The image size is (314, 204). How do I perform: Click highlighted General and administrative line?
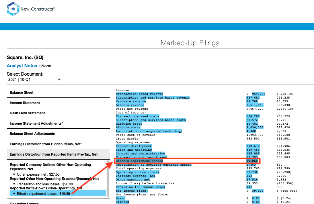pos(141,154)
